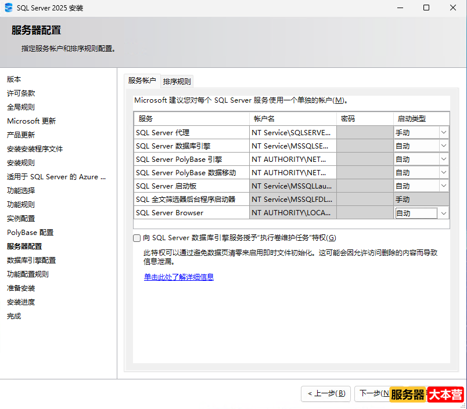
Task: Switch to the 排序规则 tab
Action: click(x=177, y=81)
